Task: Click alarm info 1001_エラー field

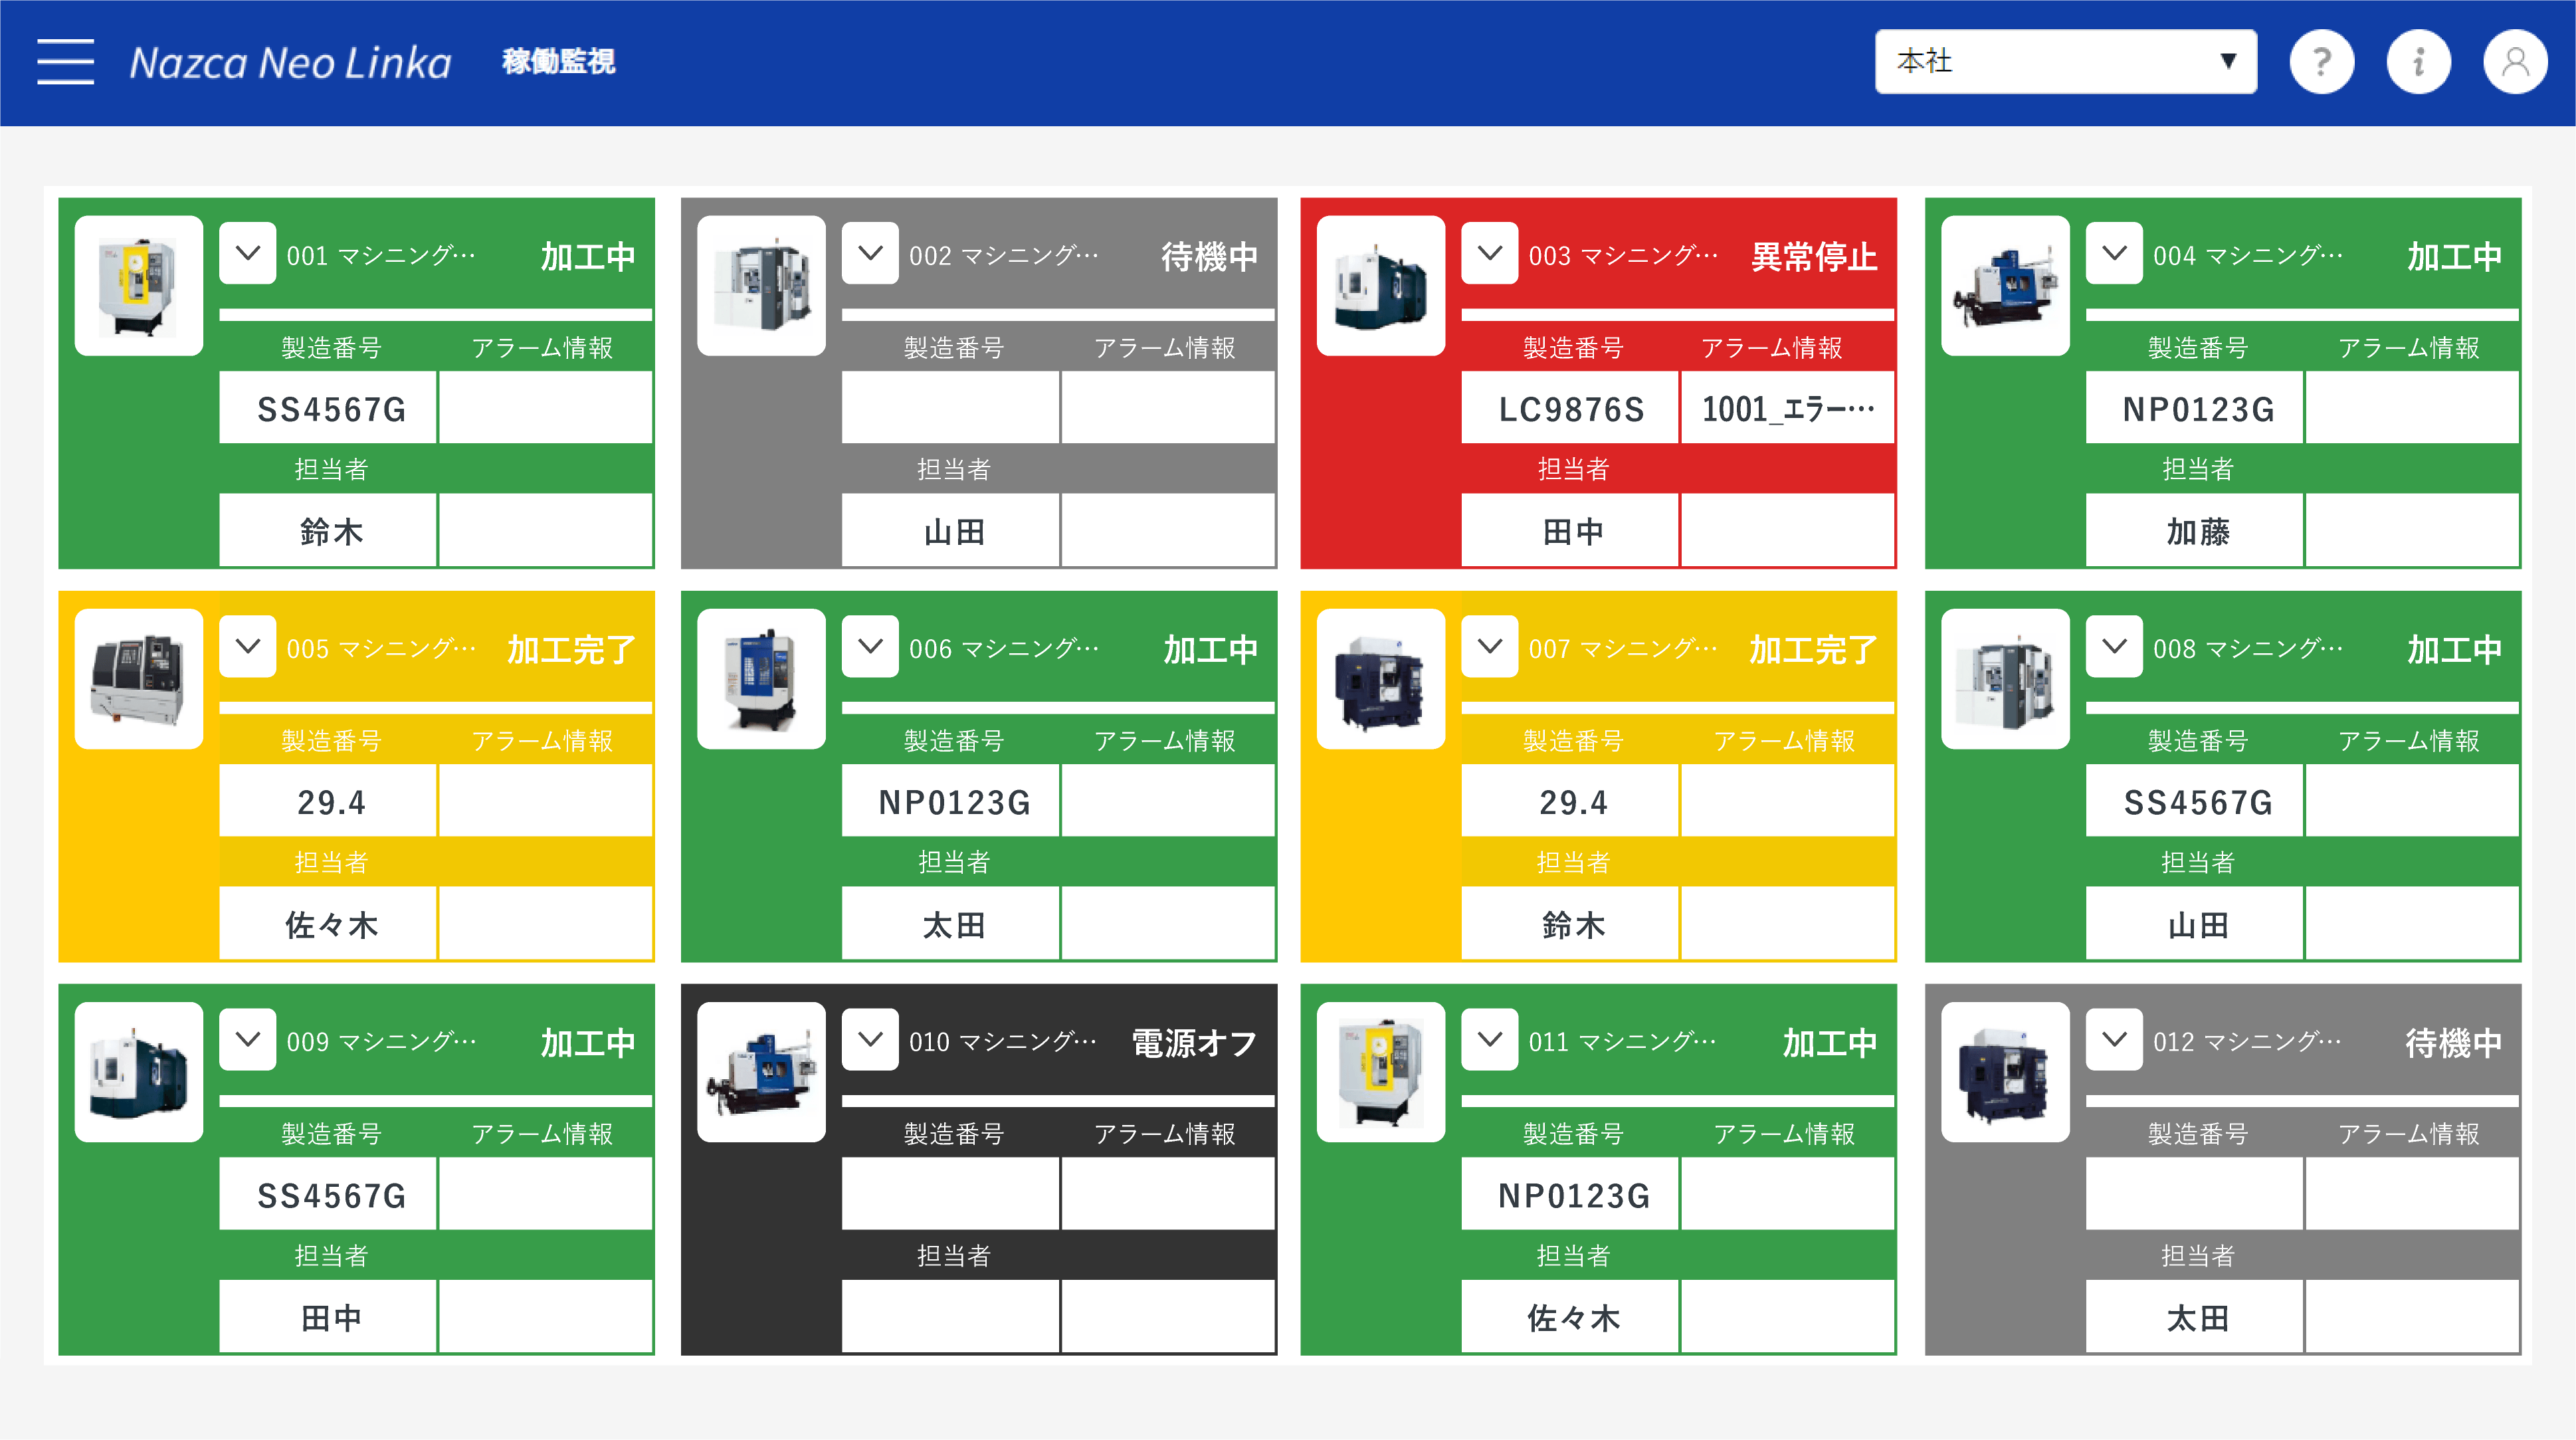Action: tap(1787, 408)
